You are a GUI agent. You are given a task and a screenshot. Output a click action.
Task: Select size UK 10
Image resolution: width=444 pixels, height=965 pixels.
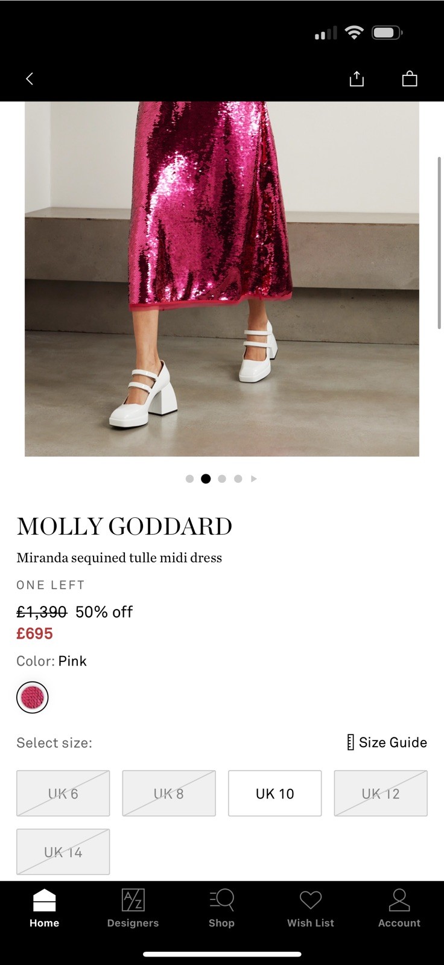pyautogui.click(x=274, y=794)
